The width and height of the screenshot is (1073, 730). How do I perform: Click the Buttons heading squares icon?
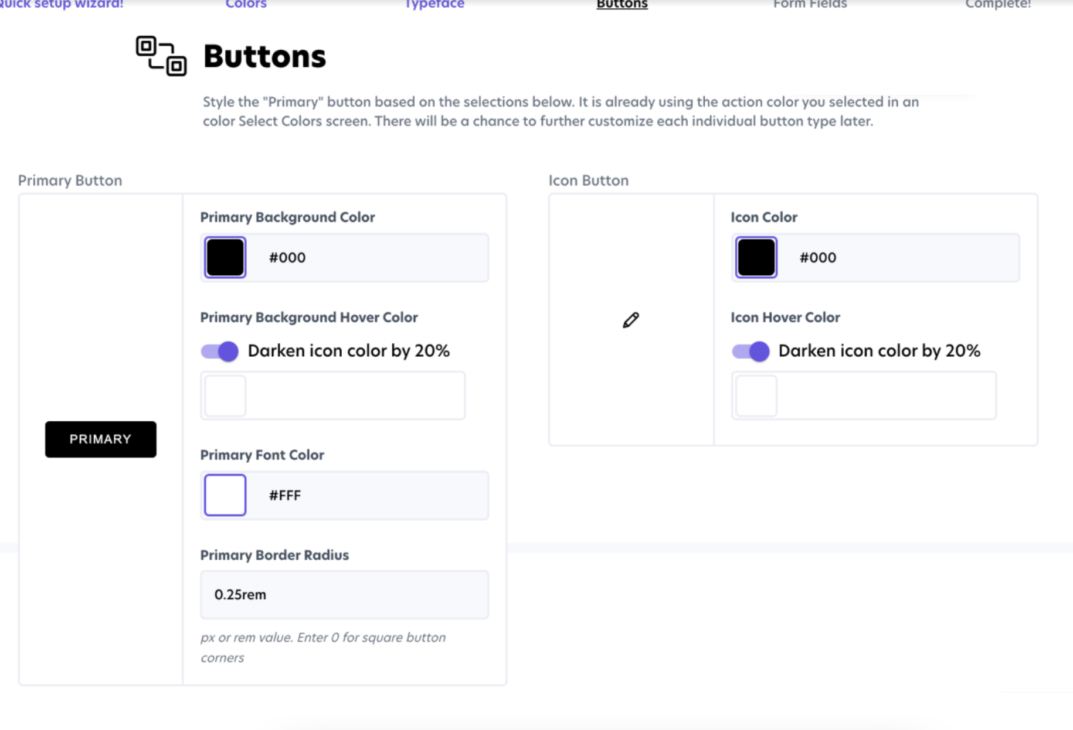(x=161, y=56)
